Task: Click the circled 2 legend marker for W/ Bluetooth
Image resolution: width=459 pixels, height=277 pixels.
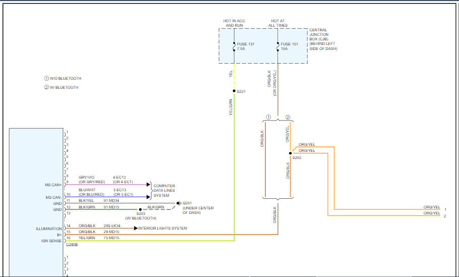Action: point(47,88)
